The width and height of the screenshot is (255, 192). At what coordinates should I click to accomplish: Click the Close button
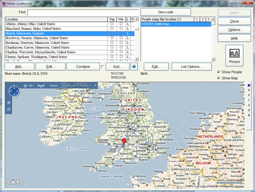click(x=234, y=21)
